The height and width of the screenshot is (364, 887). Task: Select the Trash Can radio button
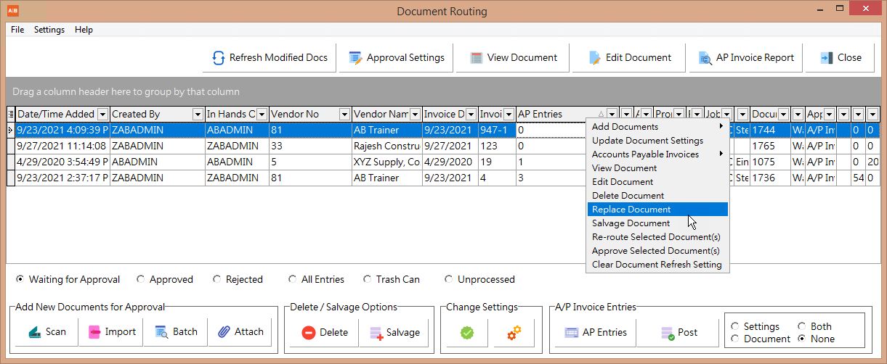pyautogui.click(x=367, y=279)
